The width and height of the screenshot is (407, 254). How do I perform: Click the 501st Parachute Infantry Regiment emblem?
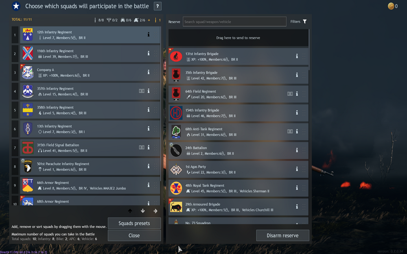pos(28,166)
